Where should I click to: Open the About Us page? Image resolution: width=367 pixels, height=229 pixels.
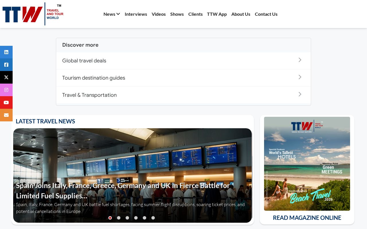(241, 14)
